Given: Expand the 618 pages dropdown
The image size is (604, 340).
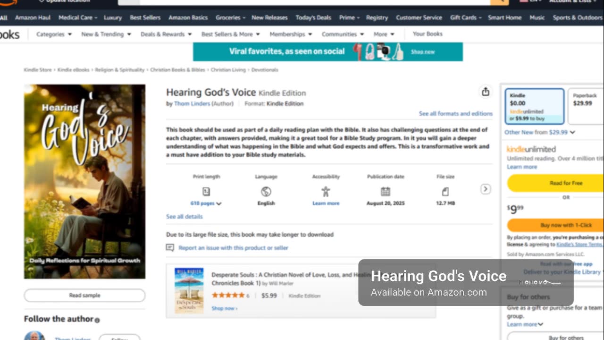Looking at the screenshot, I should pyautogui.click(x=206, y=203).
